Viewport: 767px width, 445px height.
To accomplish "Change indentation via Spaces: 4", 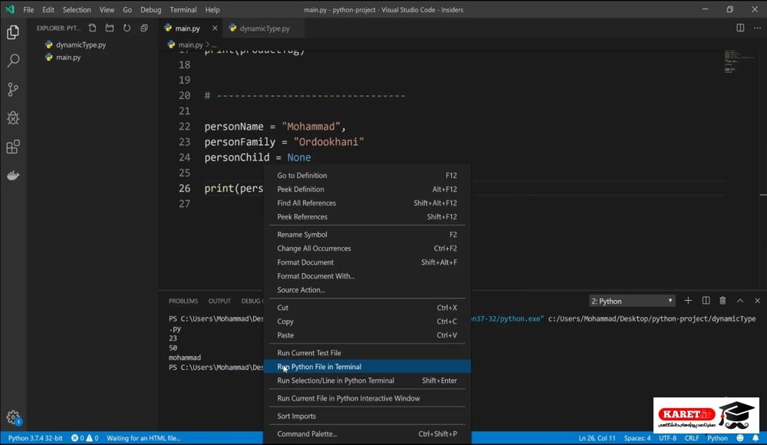I will point(637,438).
